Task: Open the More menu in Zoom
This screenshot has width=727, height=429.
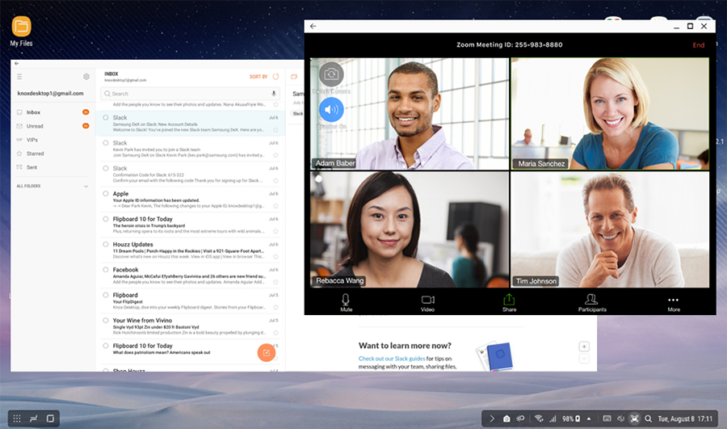Action: click(x=673, y=302)
